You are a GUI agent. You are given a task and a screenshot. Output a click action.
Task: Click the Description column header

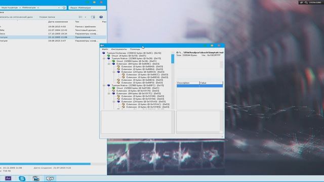coord(188,83)
